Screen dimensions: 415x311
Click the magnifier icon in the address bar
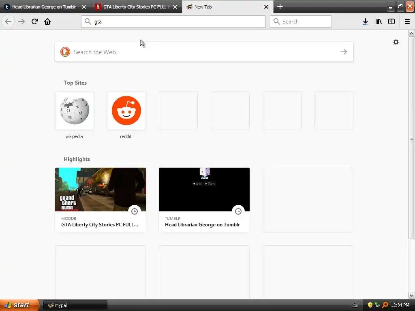tap(88, 21)
